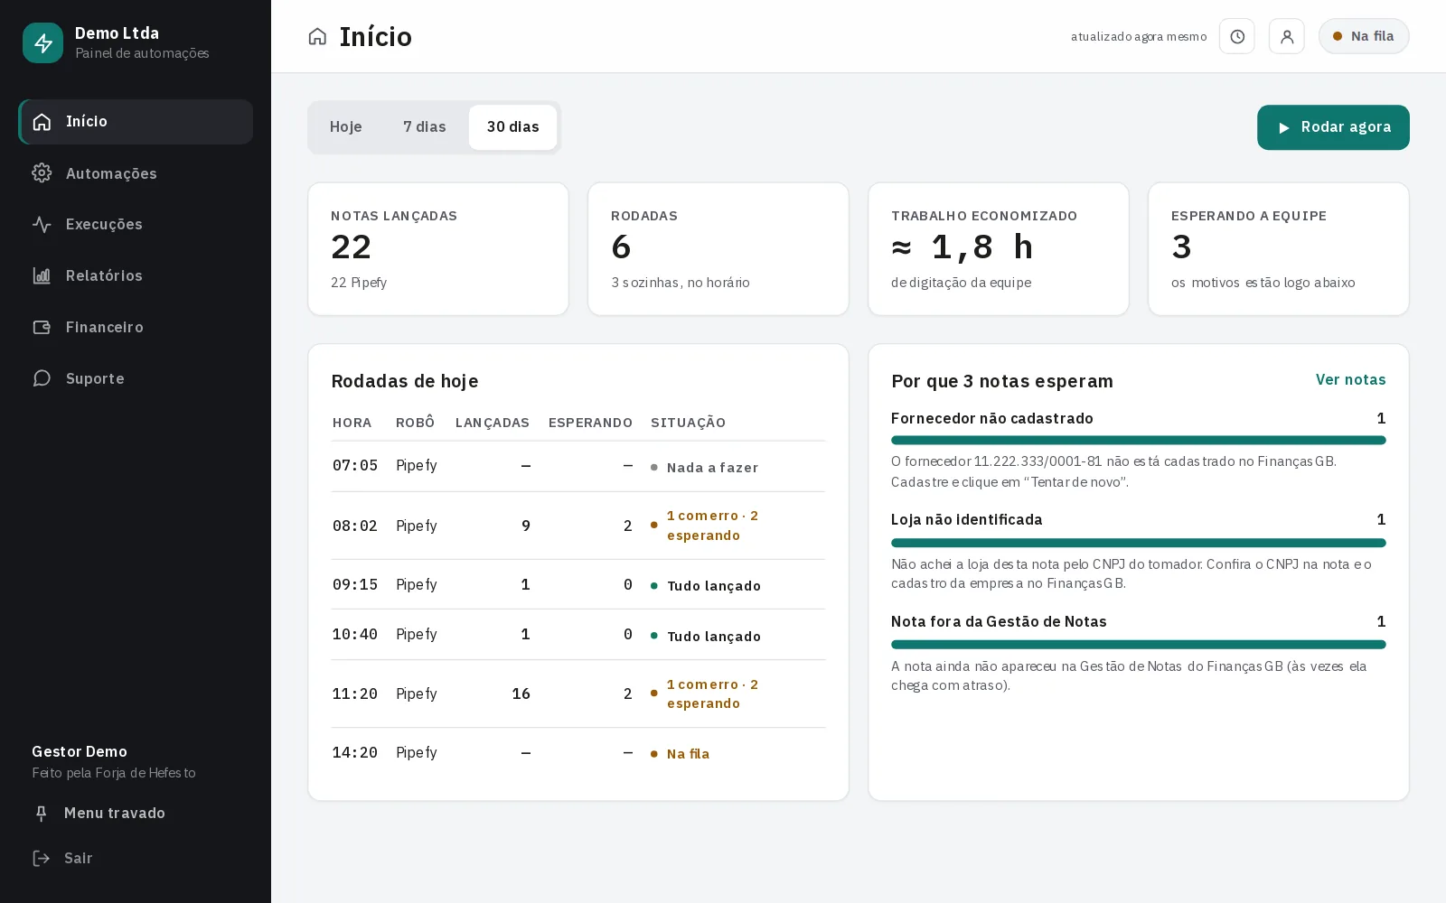Toggle Menu travado pin setting
The image size is (1446, 903).
coord(136,814)
